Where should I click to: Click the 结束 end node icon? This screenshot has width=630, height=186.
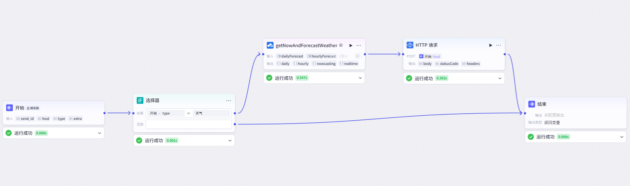pos(532,104)
